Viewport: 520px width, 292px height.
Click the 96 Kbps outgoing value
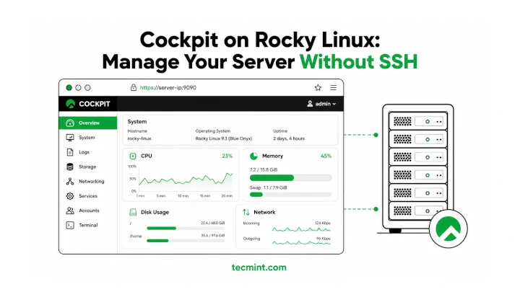click(324, 239)
